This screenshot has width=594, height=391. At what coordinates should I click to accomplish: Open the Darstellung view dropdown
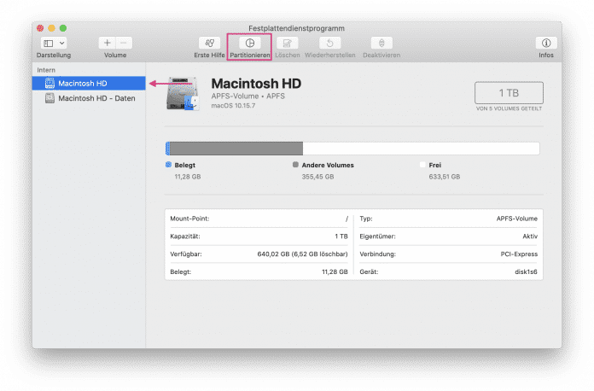(x=54, y=43)
